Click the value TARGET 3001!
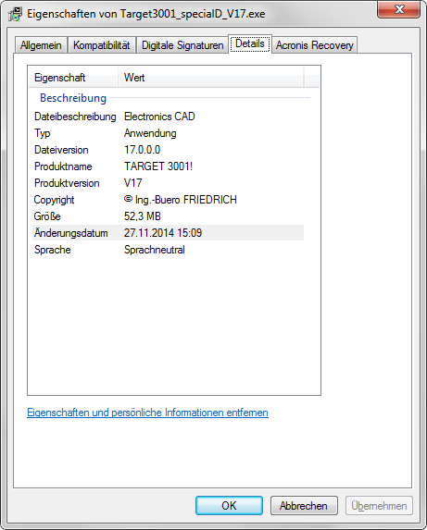The image size is (427, 530). point(158,166)
